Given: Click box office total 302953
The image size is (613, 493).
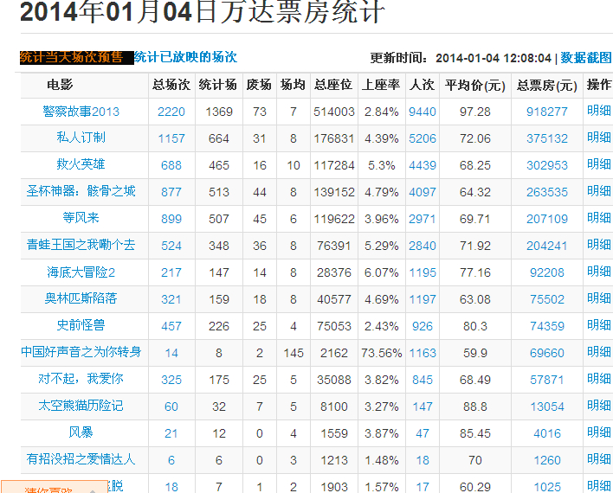Looking at the screenshot, I should pyautogui.click(x=547, y=165).
